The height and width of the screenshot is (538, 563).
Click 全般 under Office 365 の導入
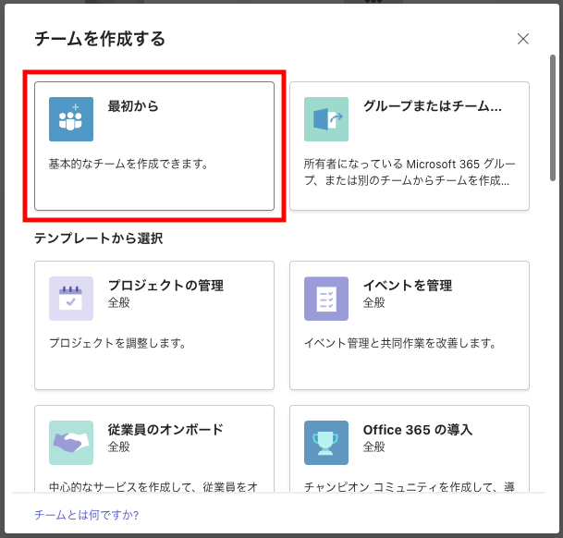point(373,446)
